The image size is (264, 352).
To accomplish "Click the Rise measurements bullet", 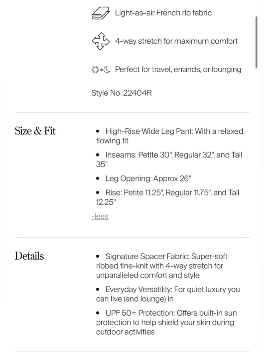I will click(168, 197).
